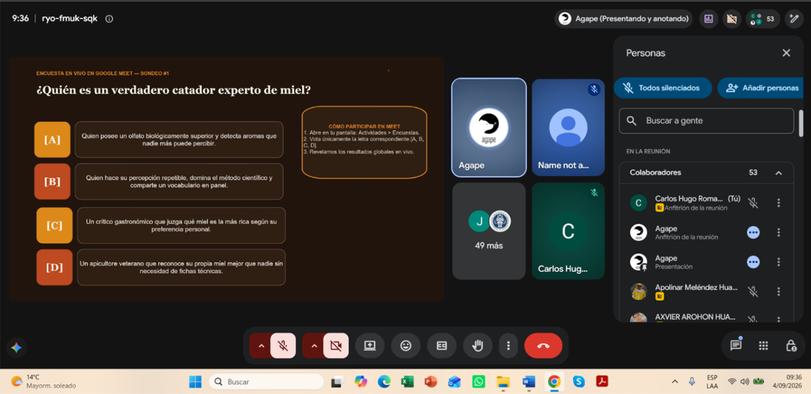Viewport: 811px width, 394px height.
Task: Send a reaction with emoji button
Action: point(406,346)
